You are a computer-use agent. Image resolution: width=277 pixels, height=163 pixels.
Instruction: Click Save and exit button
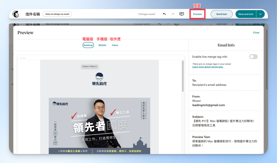[246, 14]
